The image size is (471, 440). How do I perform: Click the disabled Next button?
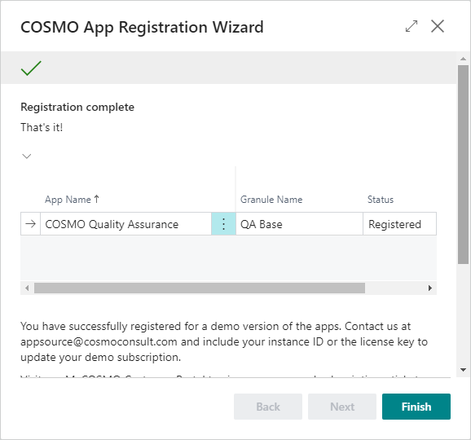click(x=341, y=407)
